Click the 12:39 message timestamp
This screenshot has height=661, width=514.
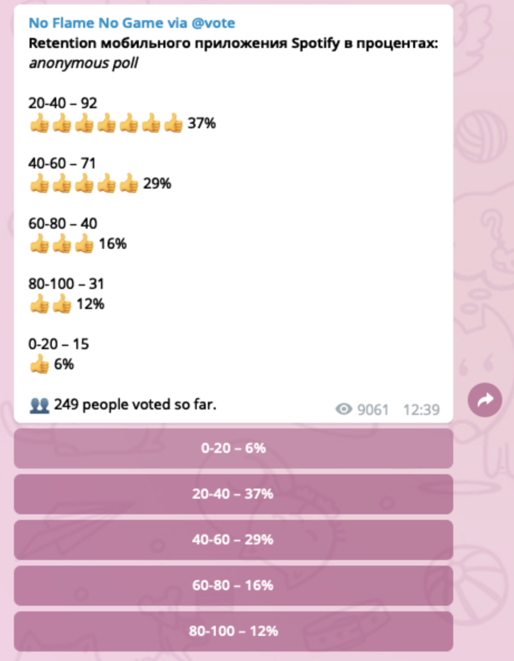pos(421,410)
